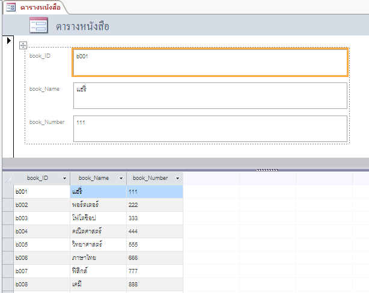The width and height of the screenshot is (369, 293).
Task: Click the cell containing b002
Action: click(41, 205)
